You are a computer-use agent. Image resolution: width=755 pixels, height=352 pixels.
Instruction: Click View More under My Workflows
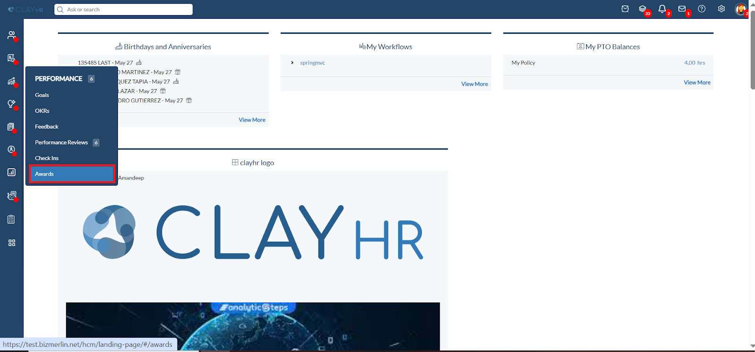pyautogui.click(x=475, y=84)
